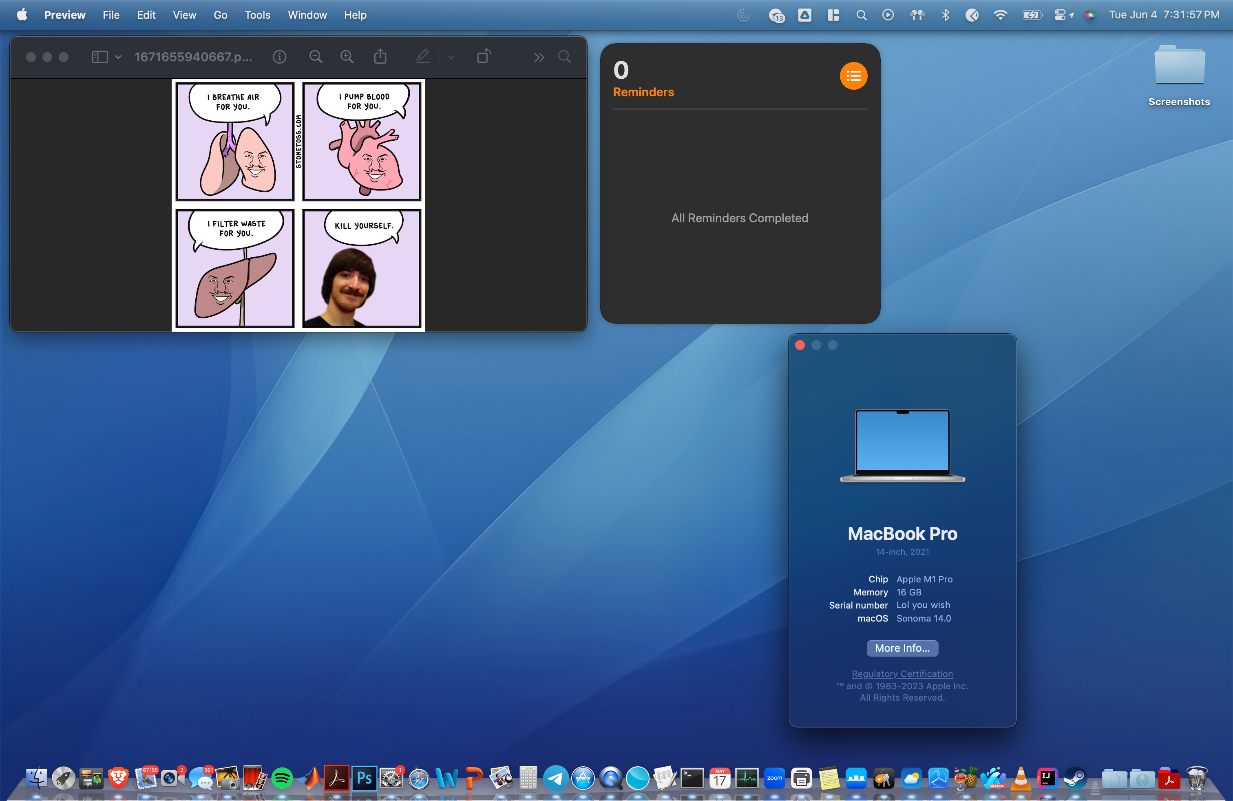Open the View menu
The width and height of the screenshot is (1233, 801).
[184, 15]
